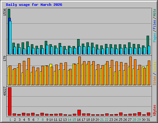
Task: Click the cyan 'Pages' legend label
Action: (155, 38)
